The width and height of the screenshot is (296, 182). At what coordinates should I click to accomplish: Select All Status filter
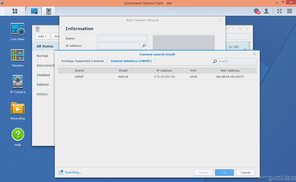[x=45, y=46]
